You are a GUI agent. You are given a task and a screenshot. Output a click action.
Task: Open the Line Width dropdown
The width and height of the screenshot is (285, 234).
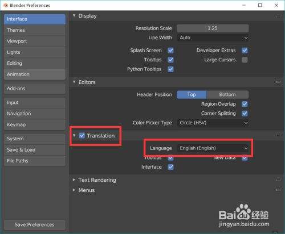(213, 37)
